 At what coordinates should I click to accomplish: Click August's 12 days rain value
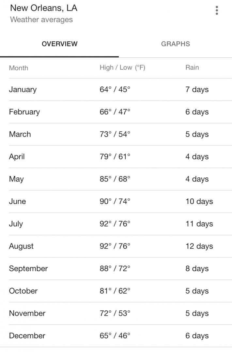[x=199, y=246]
